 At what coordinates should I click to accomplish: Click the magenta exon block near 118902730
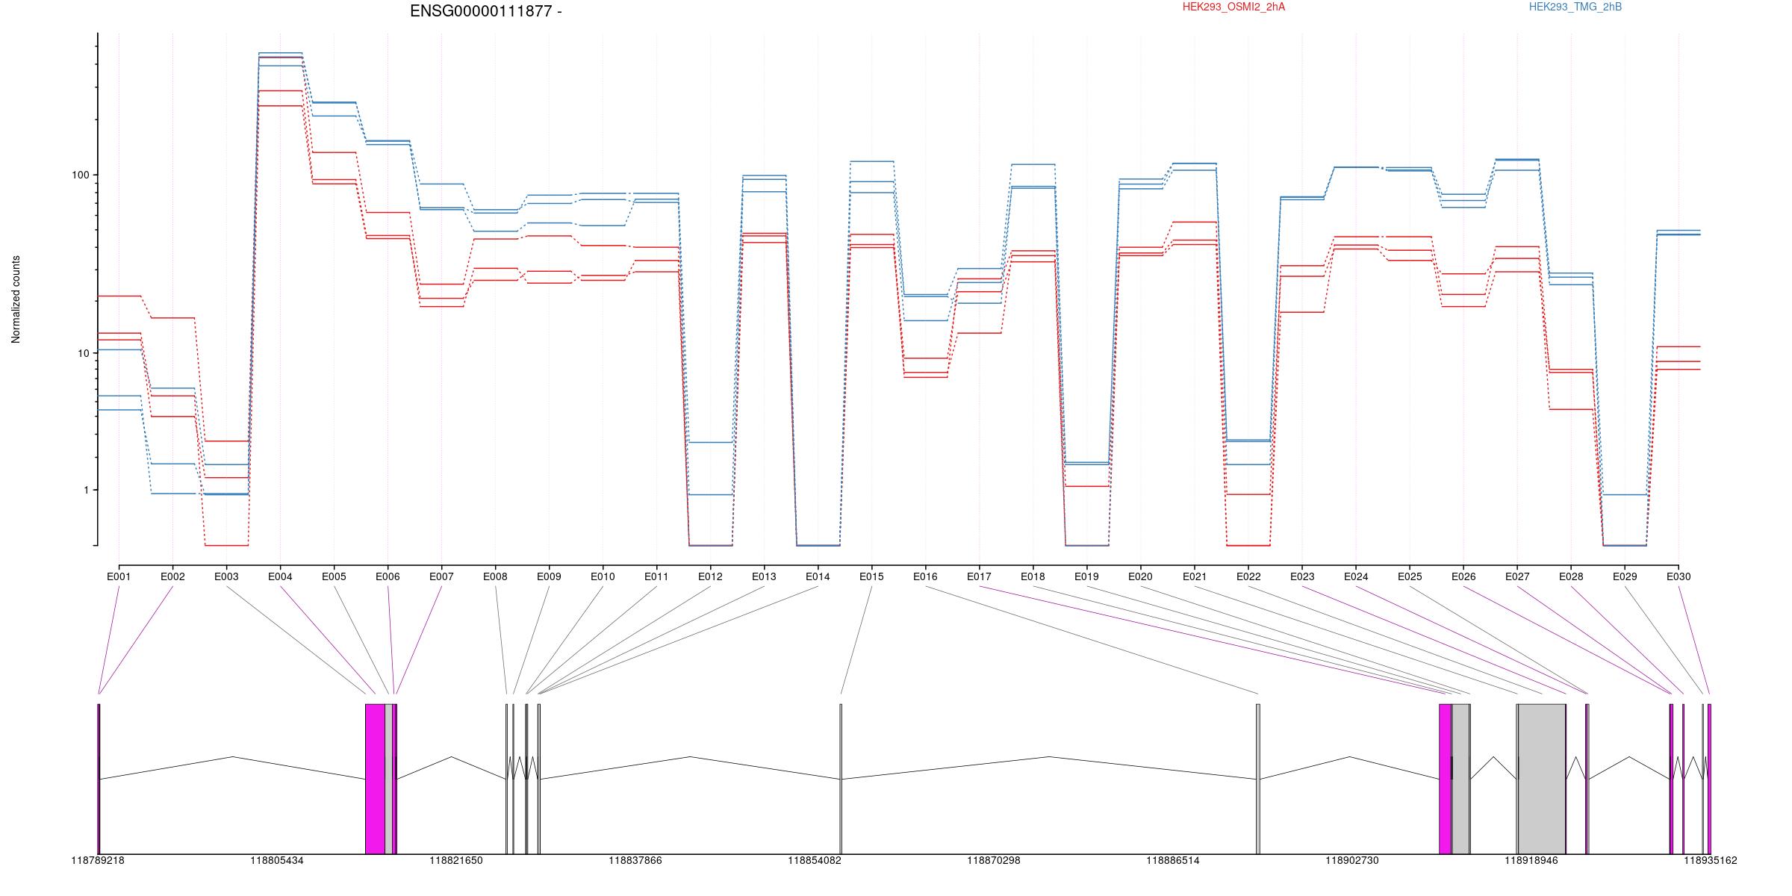pos(1446,779)
